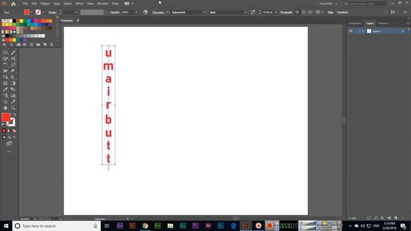Screen dimensions: 411x231
Task: Switch to the Properties panel tab
Action: pos(355,23)
